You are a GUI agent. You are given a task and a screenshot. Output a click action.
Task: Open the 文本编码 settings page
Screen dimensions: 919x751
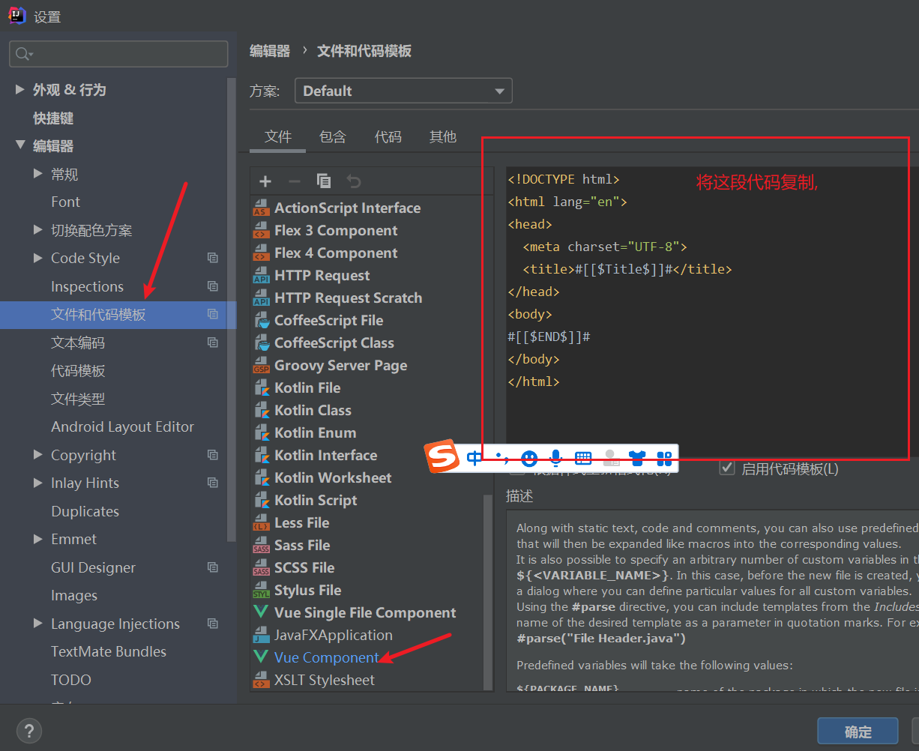point(78,343)
